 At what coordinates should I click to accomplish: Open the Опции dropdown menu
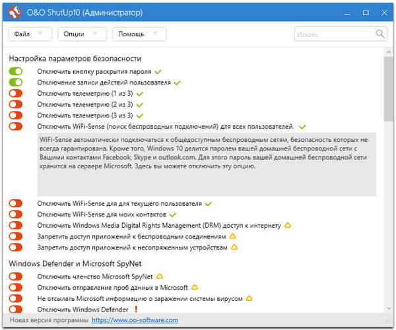[82, 34]
